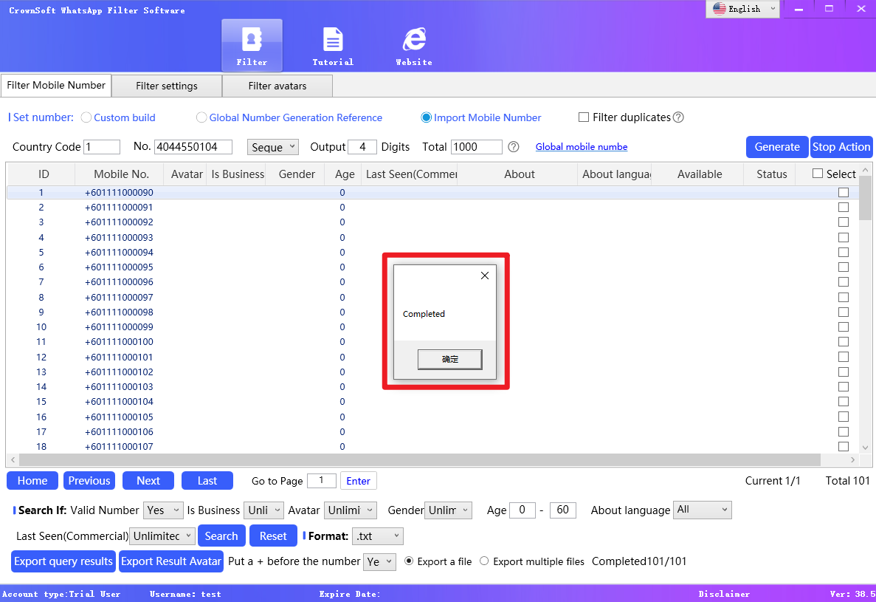876x602 pixels.
Task: Close the Completed dialog with X
Action: click(485, 276)
